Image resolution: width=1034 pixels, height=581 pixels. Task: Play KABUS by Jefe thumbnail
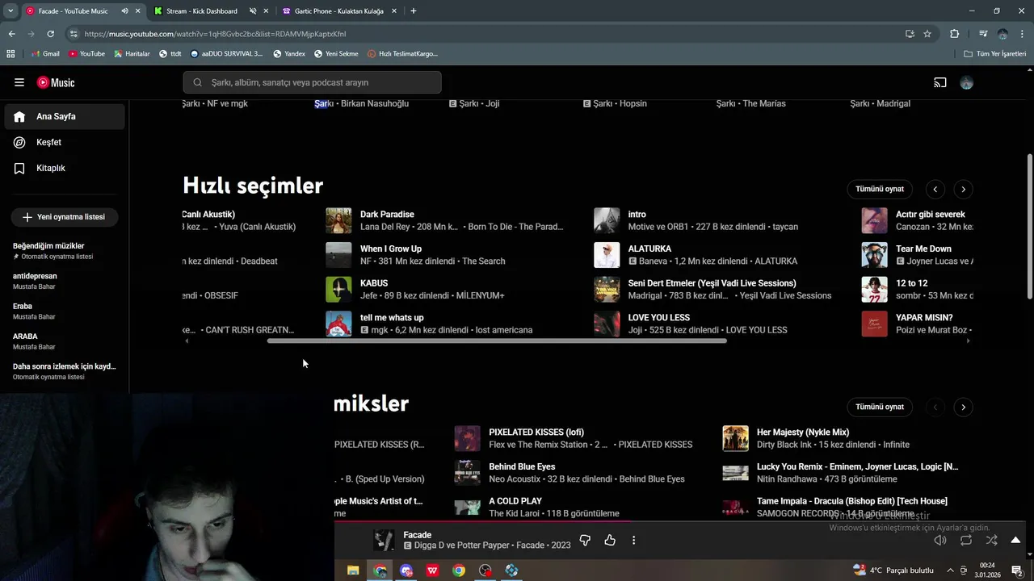coord(338,289)
